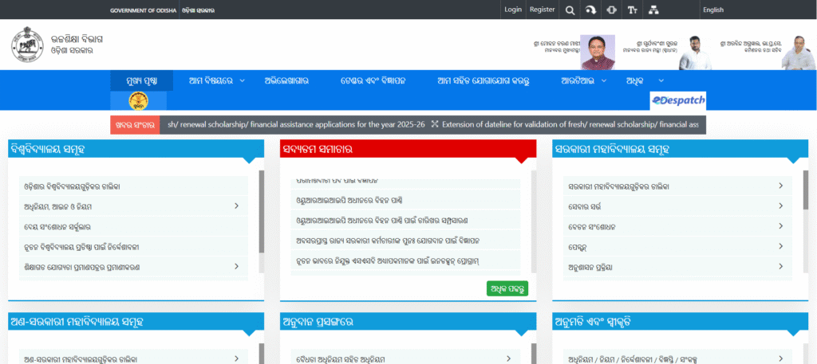Click the ଅନୁଦାନ ପ୍ରସଙ୍ଗରେ panel header
This screenshot has height=364, width=817.
pos(408,321)
